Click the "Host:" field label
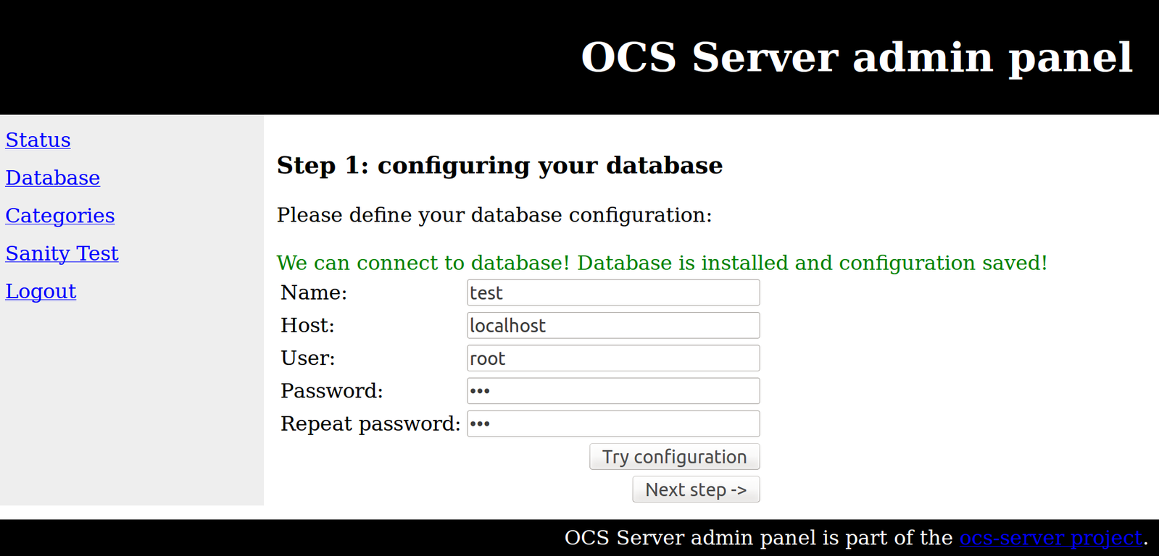Viewport: 1159px width, 556px height. [307, 326]
